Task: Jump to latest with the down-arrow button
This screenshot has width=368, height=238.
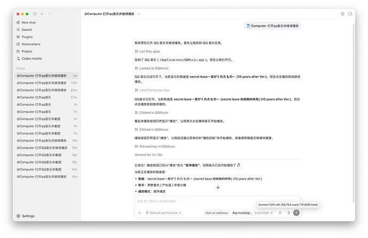Action: [x=218, y=187]
